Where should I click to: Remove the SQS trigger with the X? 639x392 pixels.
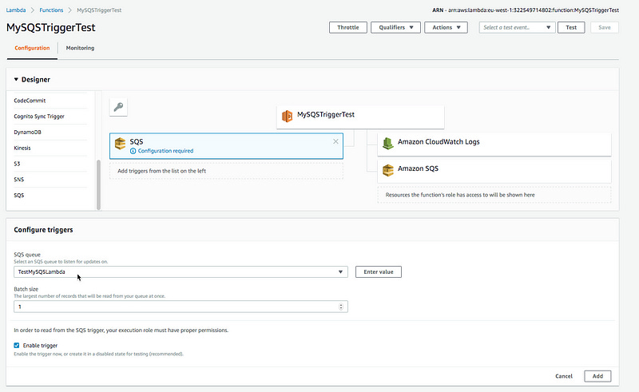335,141
